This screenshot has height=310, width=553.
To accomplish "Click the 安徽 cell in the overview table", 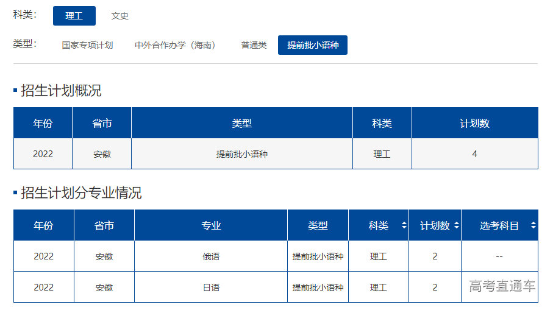I will 102,154.
